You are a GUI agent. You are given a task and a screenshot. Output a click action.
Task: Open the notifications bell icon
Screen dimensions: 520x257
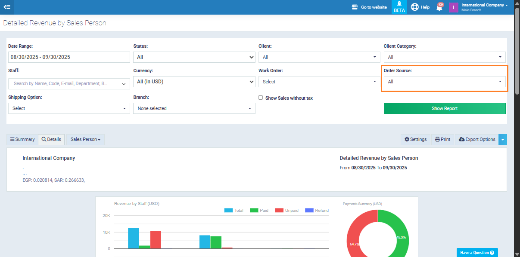pos(439,7)
